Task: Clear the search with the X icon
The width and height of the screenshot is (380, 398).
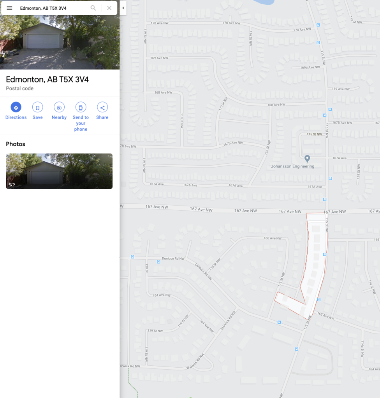Action: coord(109,8)
